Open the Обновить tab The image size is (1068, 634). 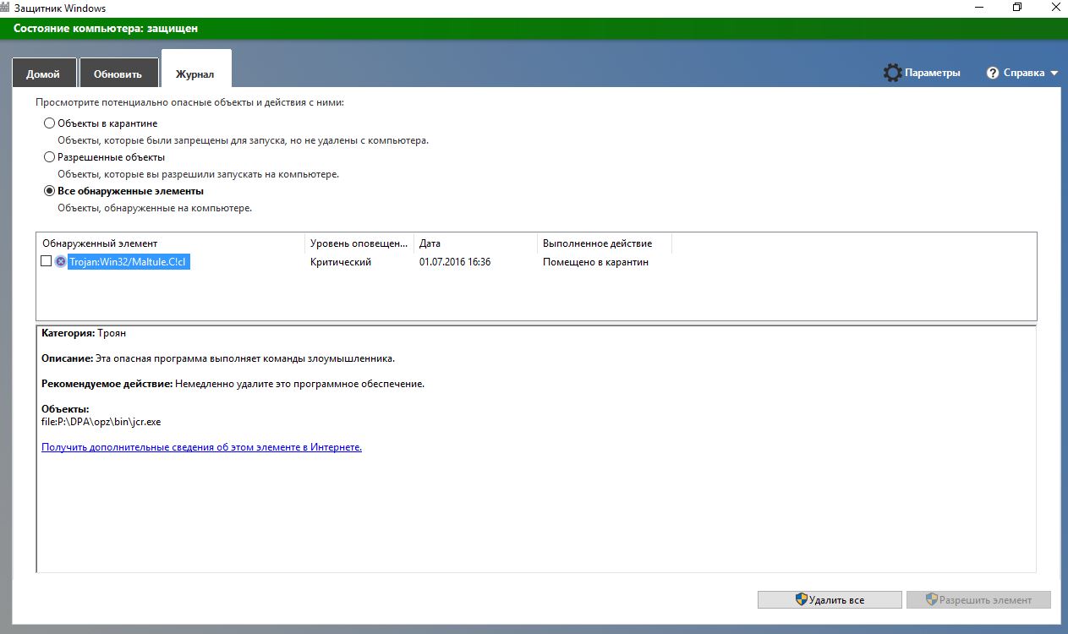point(118,74)
